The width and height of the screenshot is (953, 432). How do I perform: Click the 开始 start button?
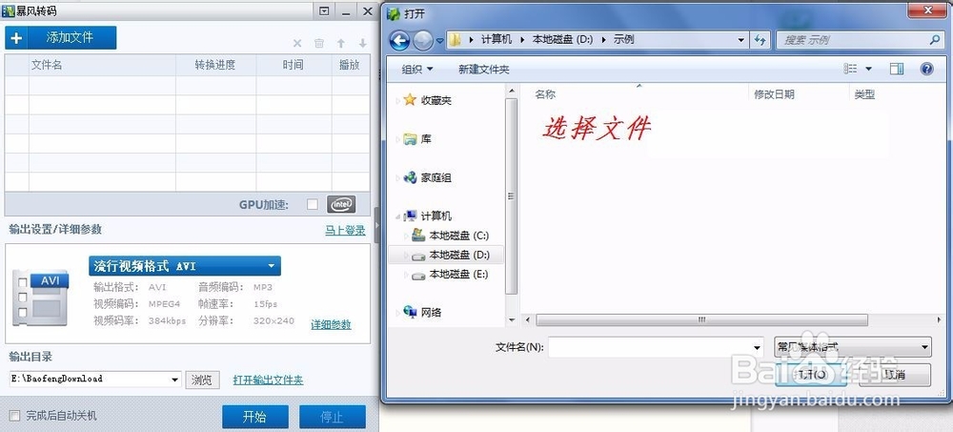(254, 417)
